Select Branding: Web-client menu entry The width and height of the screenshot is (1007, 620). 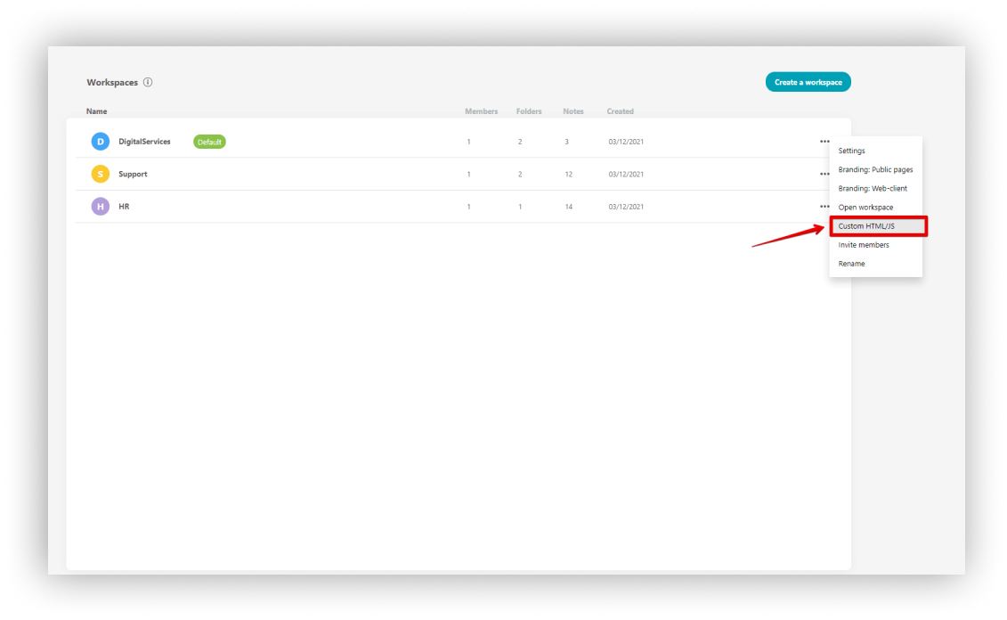(x=873, y=188)
